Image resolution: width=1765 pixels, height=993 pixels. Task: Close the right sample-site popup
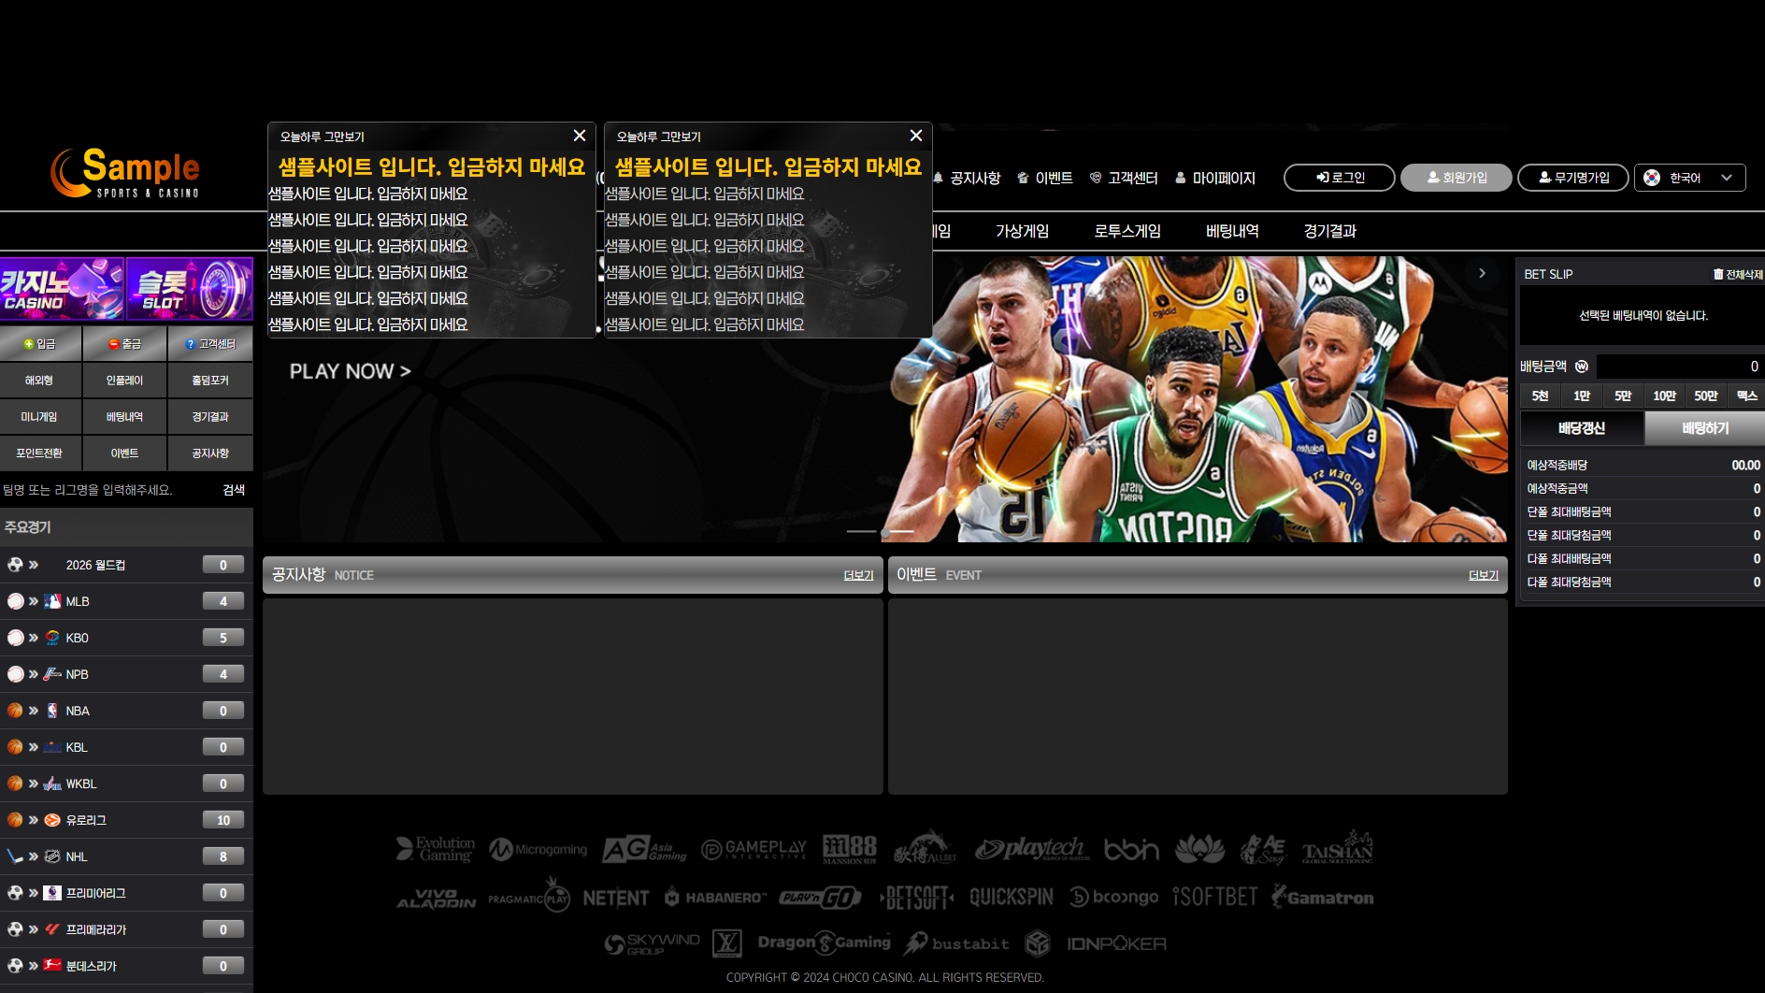(x=916, y=136)
